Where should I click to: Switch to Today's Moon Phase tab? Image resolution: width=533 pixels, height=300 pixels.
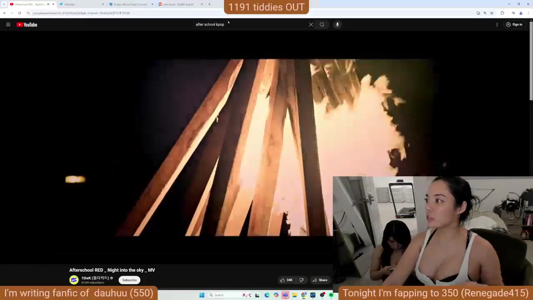[130, 4]
